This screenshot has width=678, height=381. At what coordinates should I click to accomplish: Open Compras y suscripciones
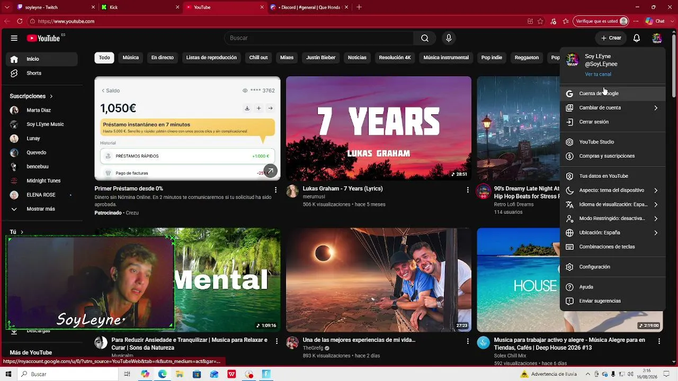click(x=612, y=156)
